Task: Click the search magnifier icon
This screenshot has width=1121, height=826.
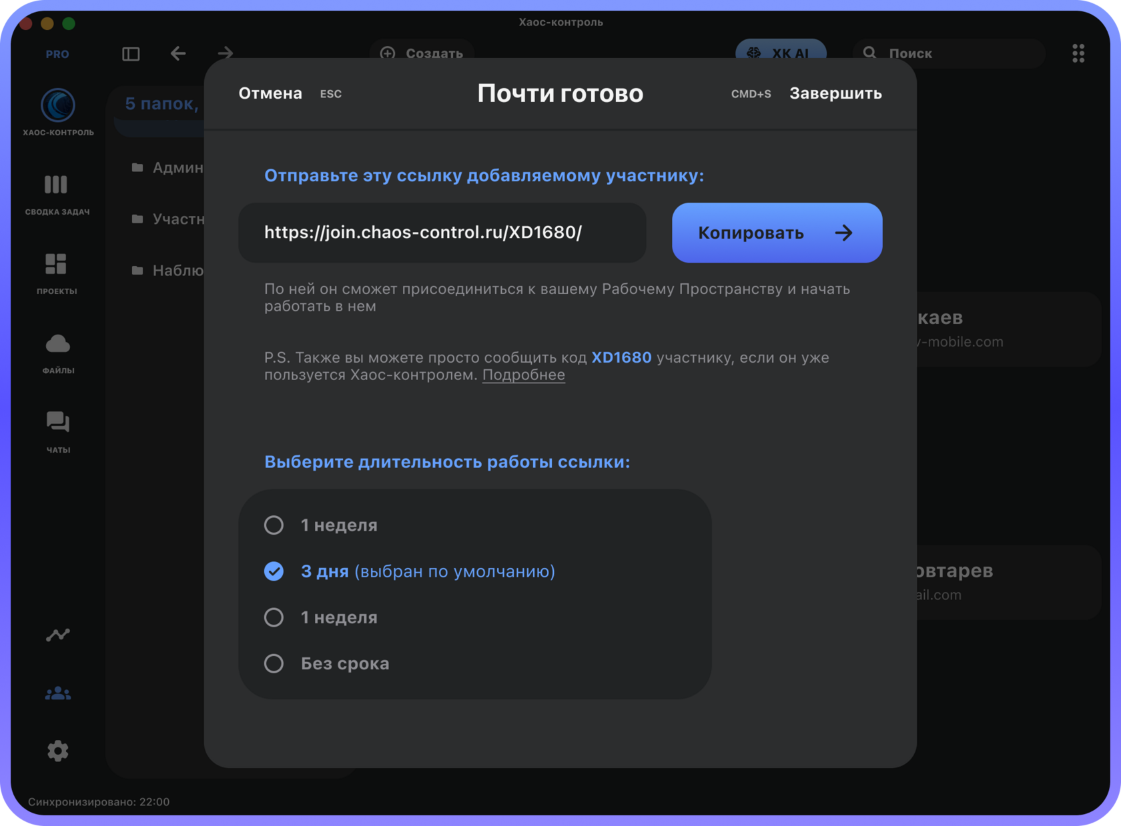Action: (x=869, y=53)
